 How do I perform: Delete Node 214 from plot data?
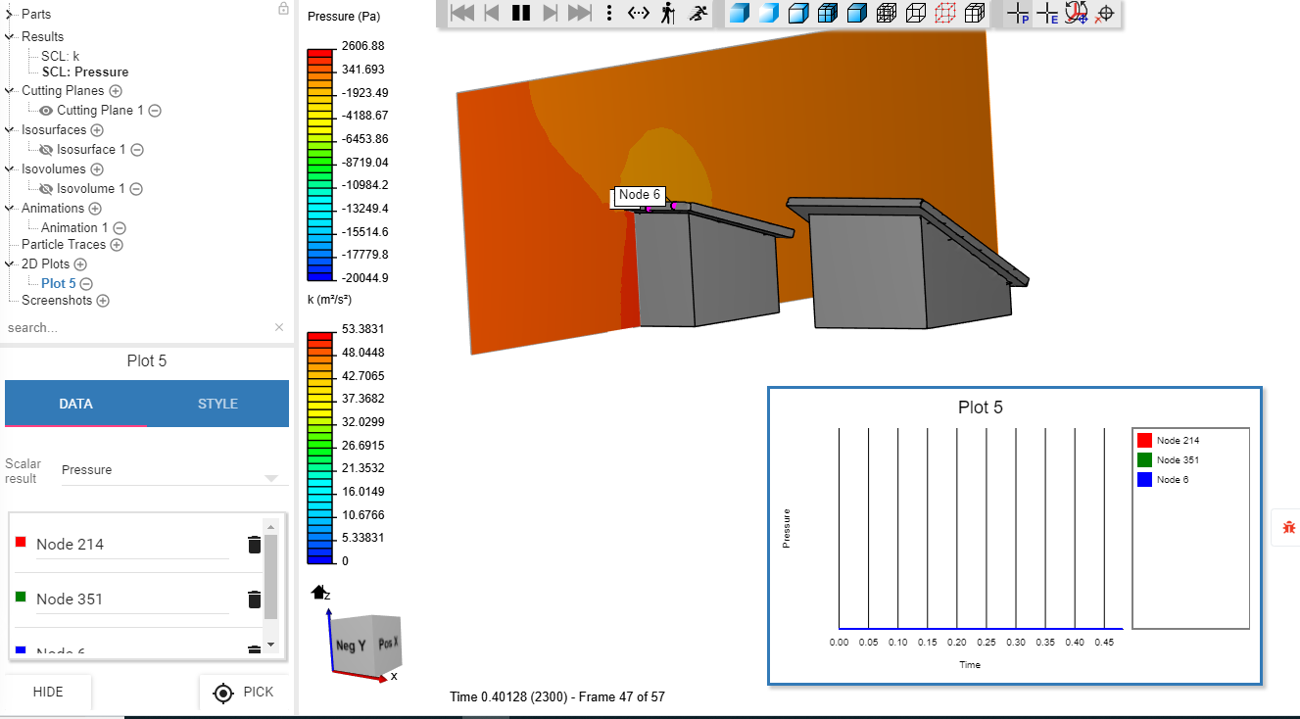pos(254,545)
